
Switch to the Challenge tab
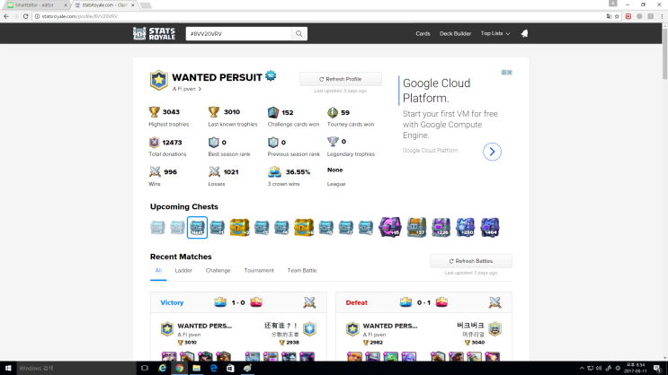[218, 270]
